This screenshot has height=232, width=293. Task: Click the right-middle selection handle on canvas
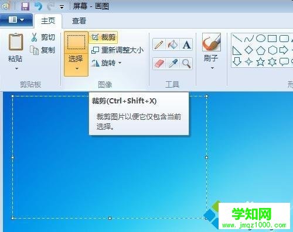pyautogui.click(x=207, y=157)
